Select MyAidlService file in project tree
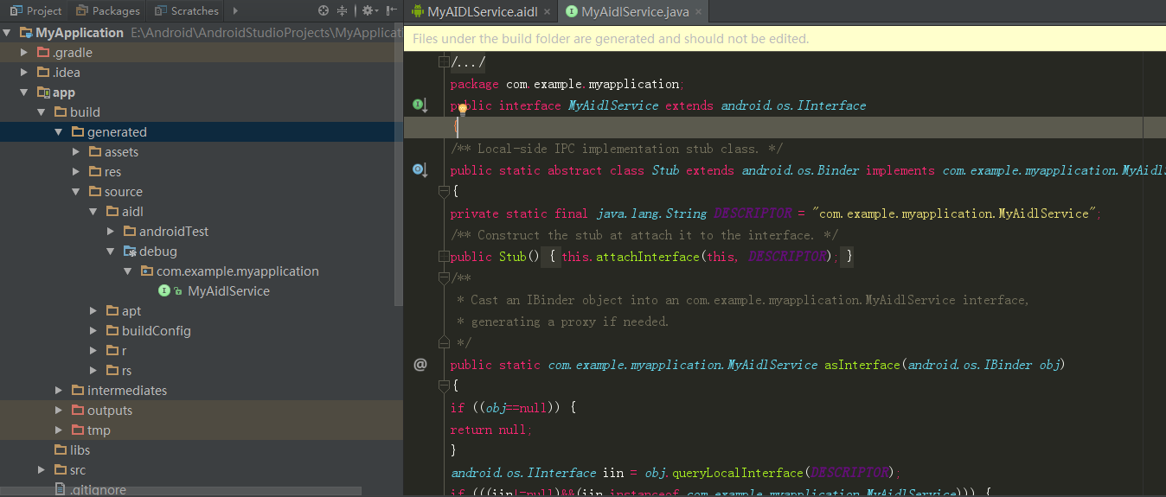This screenshot has width=1166, height=497. (228, 291)
